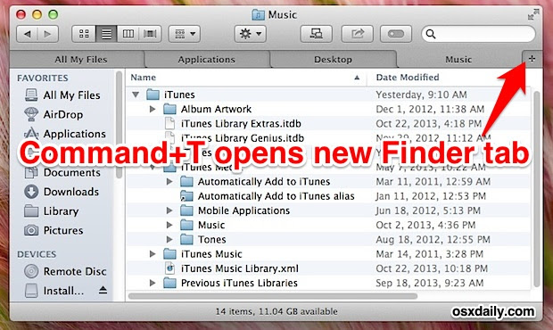Select the iTunes Library Genius.itdb file

[243, 138]
